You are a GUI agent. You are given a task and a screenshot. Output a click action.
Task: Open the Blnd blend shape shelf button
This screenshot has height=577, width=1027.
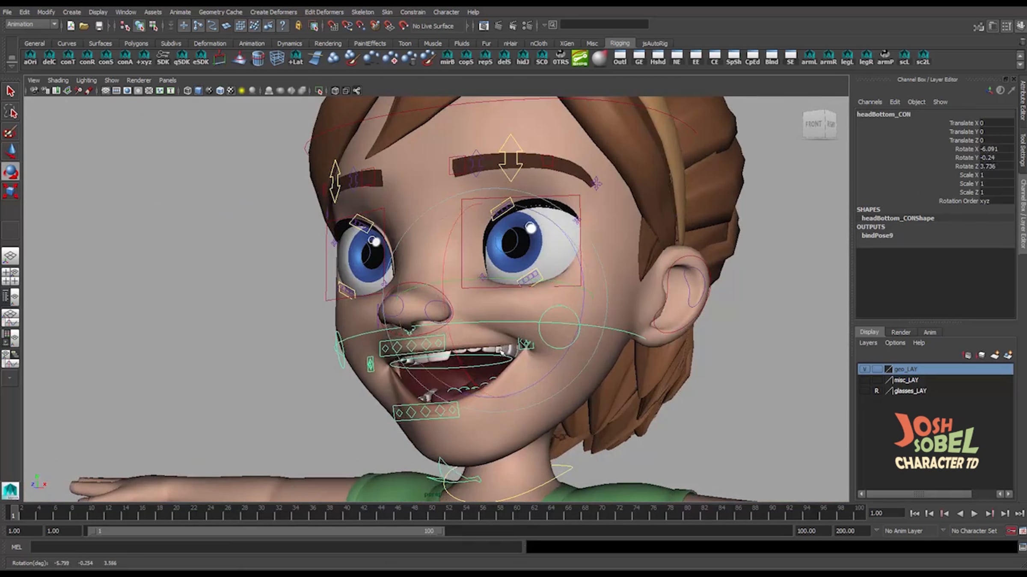[772, 57]
